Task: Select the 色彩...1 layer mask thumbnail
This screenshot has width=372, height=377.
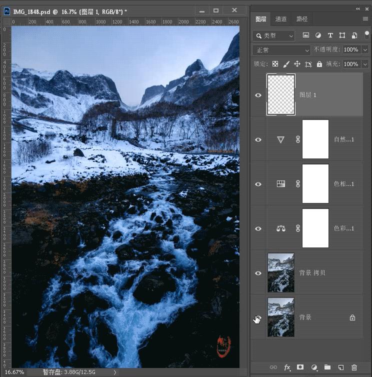Action: [x=315, y=228]
